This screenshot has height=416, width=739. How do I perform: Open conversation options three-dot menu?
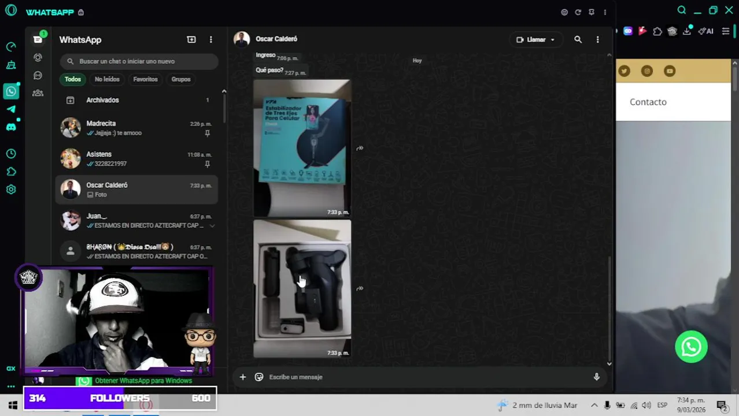[x=597, y=39]
